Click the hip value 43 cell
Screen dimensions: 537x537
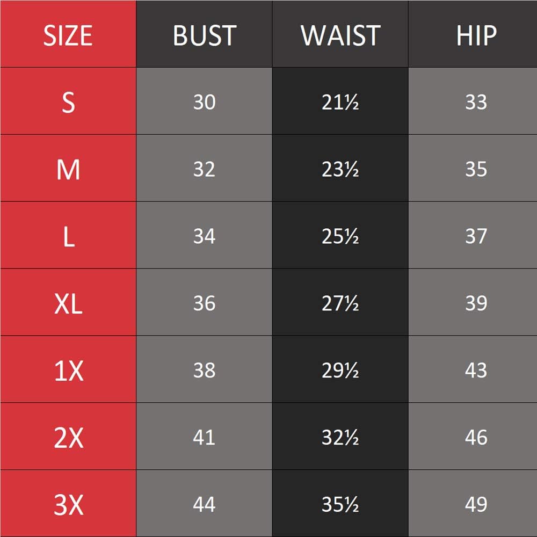476,371
